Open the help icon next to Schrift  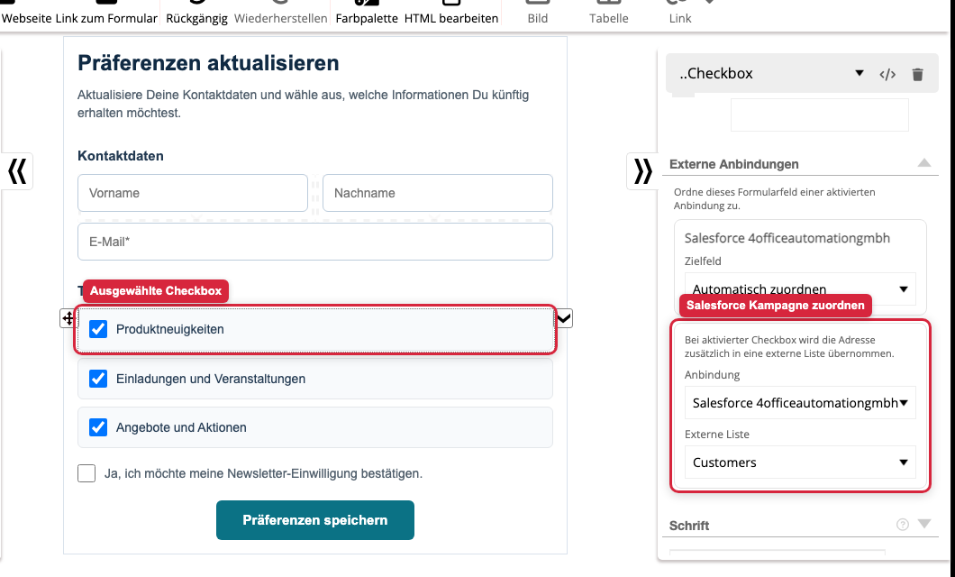tap(903, 525)
